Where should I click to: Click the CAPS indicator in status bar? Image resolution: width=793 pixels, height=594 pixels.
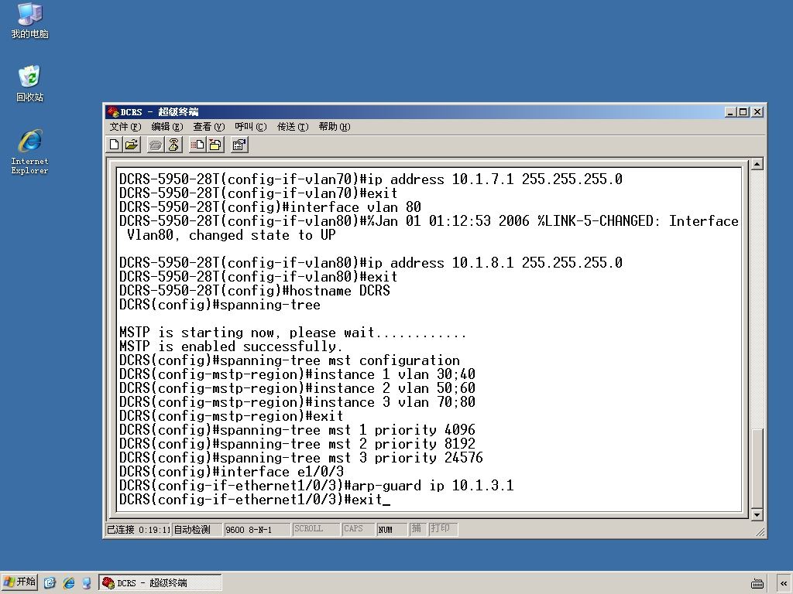tap(358, 529)
